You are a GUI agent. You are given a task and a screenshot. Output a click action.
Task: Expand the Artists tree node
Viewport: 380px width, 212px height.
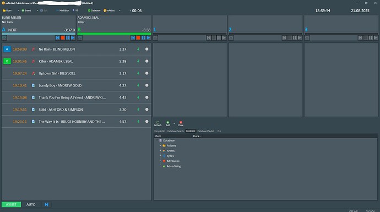[160, 151]
